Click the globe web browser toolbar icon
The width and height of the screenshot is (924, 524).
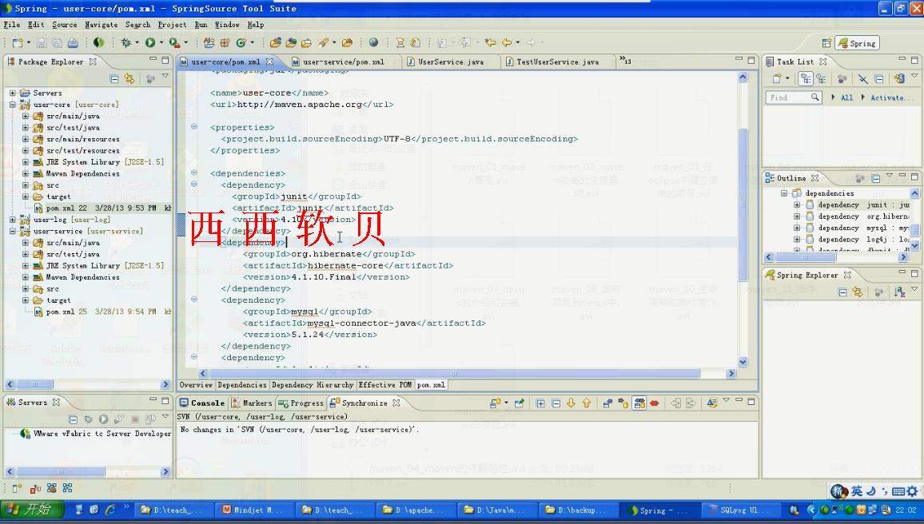pyautogui.click(x=373, y=42)
